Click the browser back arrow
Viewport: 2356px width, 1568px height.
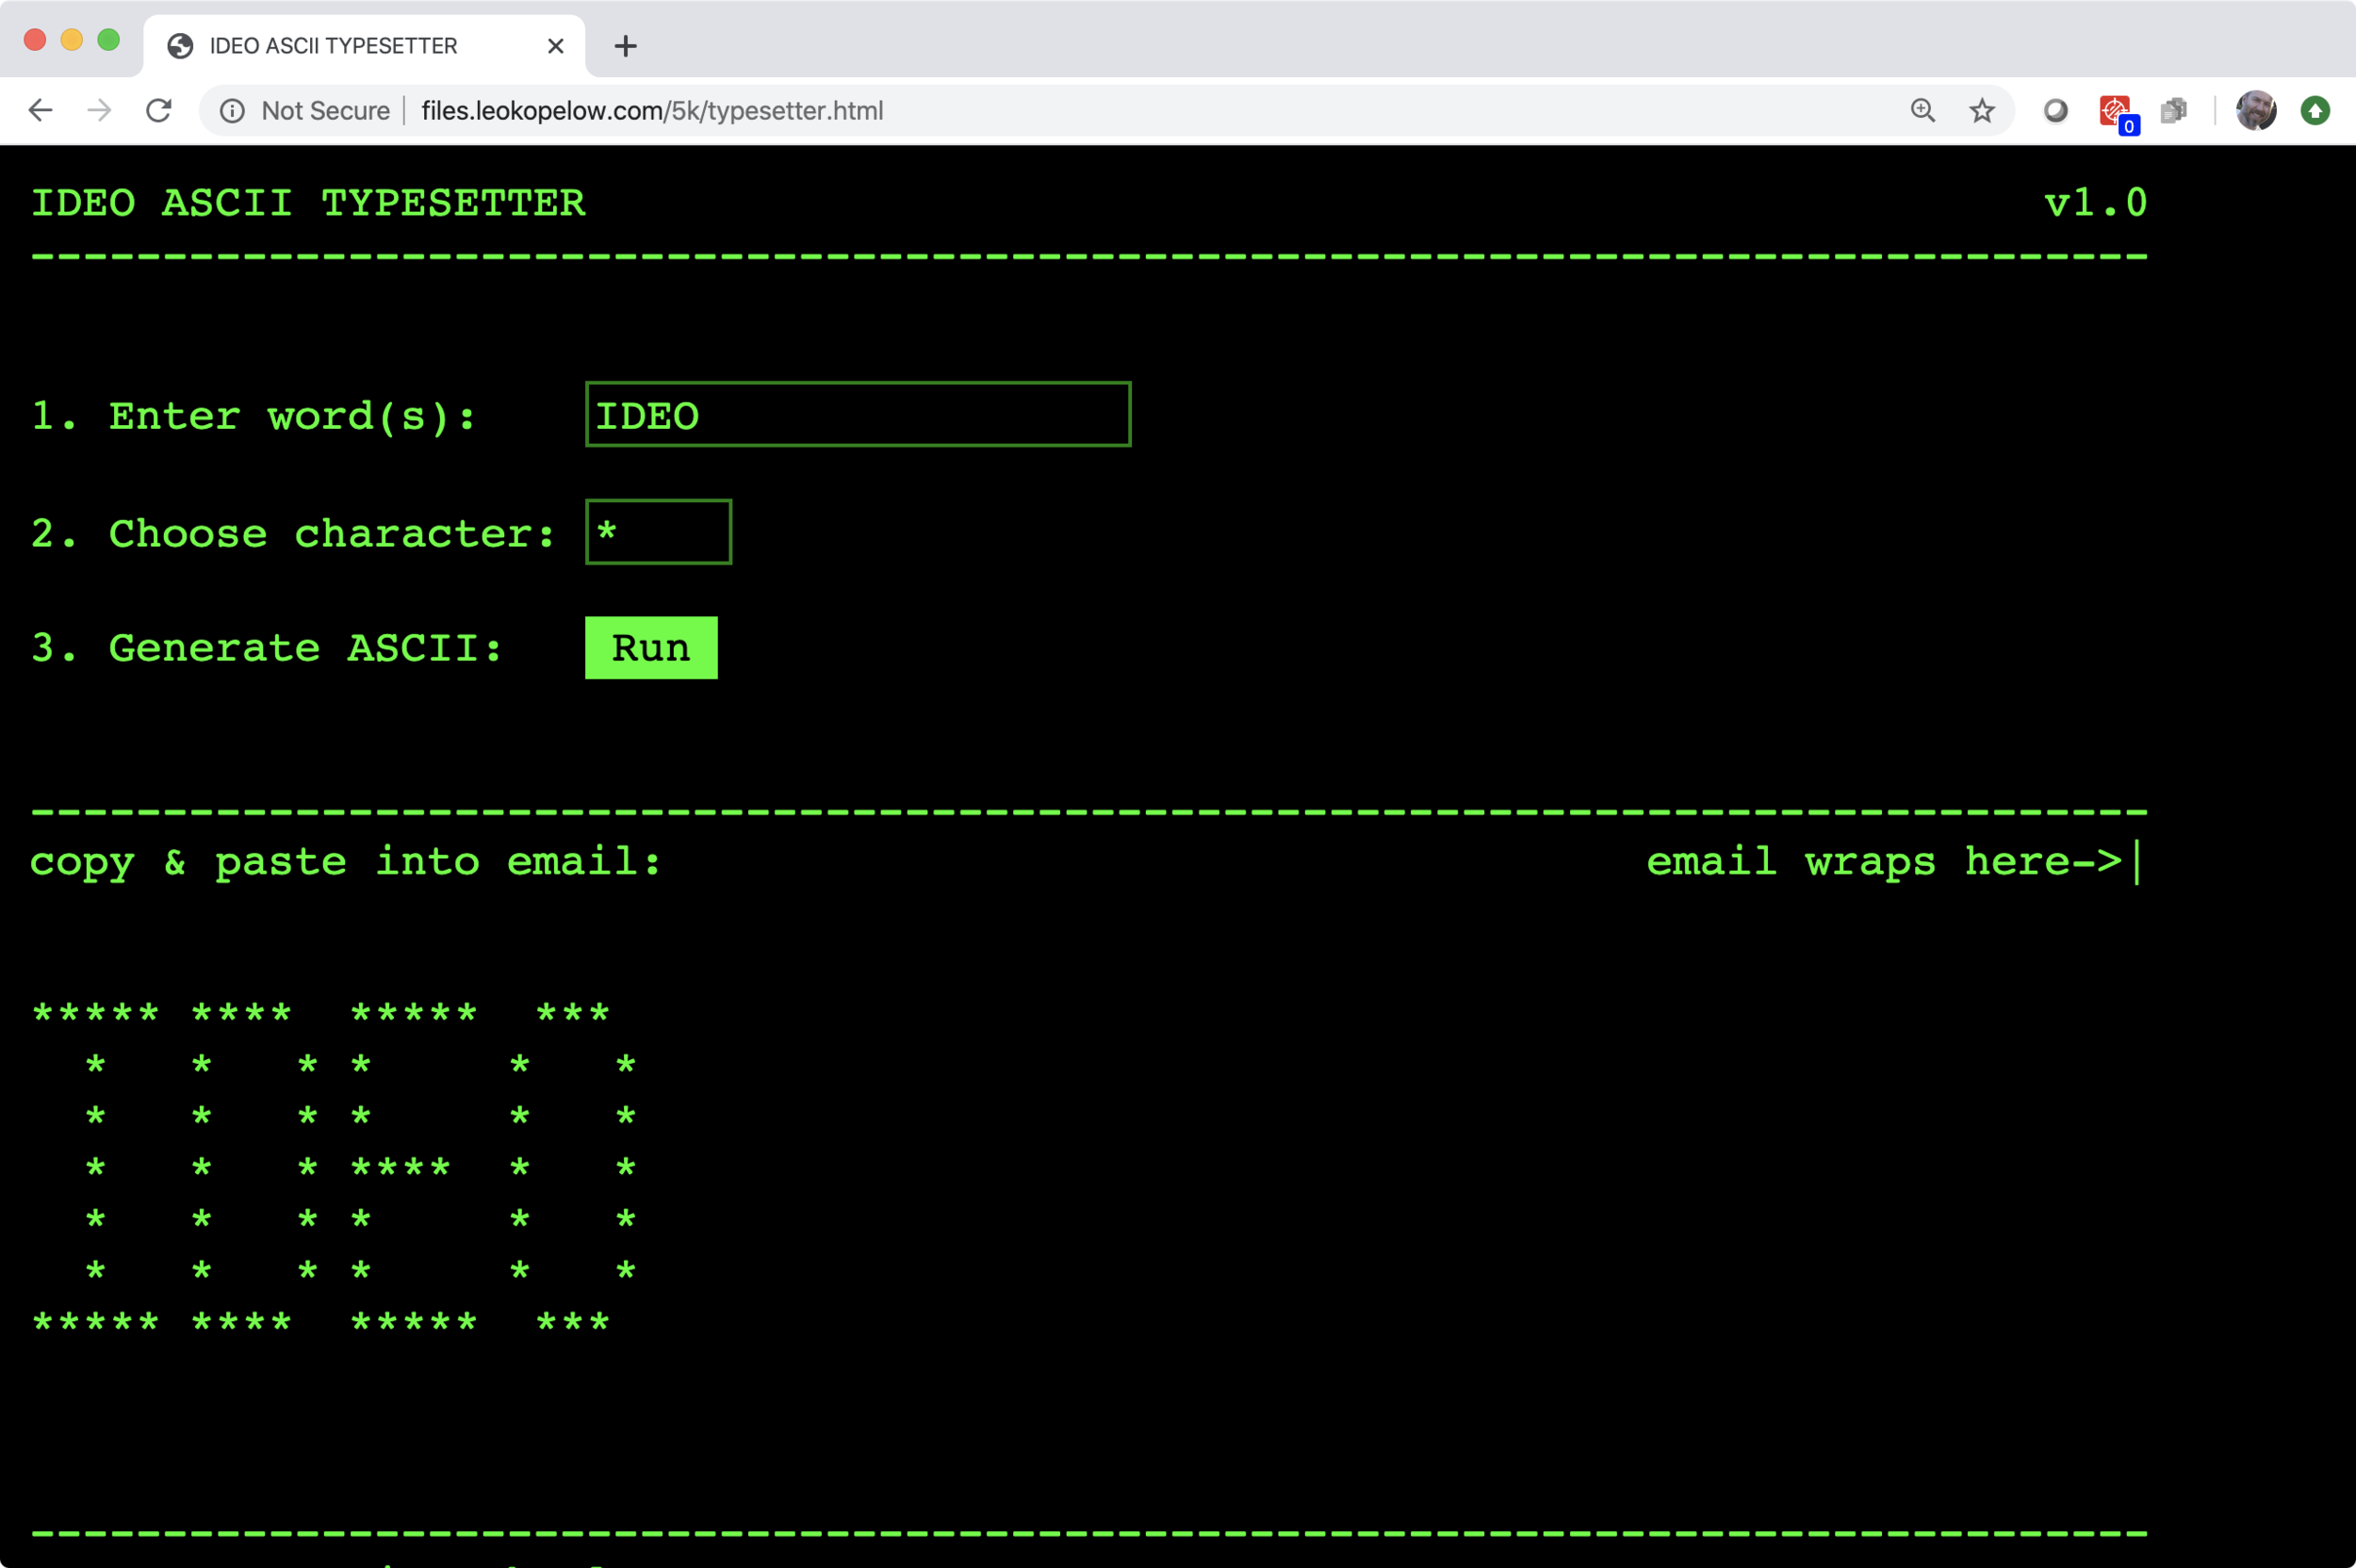click(40, 110)
